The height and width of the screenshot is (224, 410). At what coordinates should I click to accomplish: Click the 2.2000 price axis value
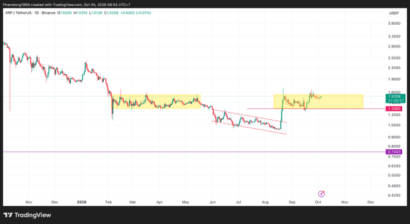click(x=394, y=68)
